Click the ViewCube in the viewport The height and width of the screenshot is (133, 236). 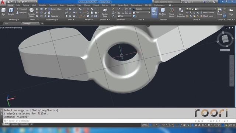tap(225, 39)
